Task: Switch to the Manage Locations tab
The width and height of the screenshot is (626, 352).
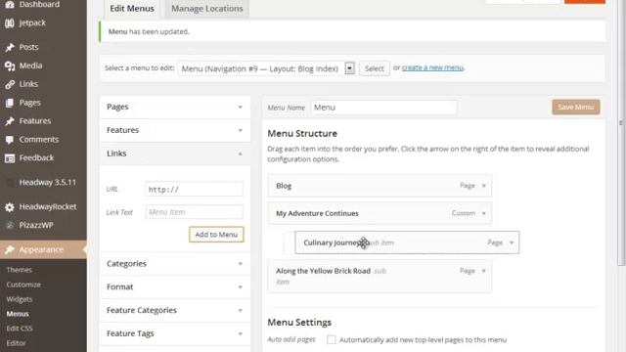Action: (206, 9)
